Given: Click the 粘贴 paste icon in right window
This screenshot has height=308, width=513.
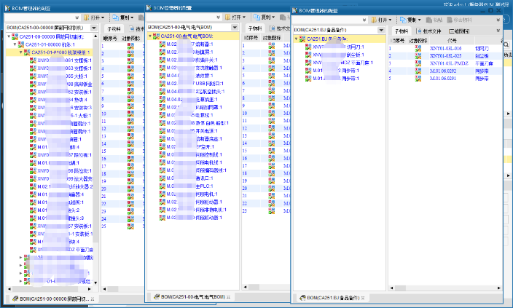Looking at the screenshot, I should pos(429,20).
